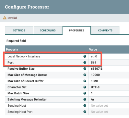The height and width of the screenshot is (118, 129).
Task: Select the Sending Host property name
Action: [x=17, y=106]
